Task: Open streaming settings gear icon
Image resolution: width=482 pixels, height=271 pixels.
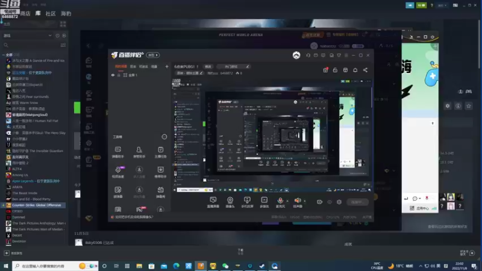Action: point(339,202)
